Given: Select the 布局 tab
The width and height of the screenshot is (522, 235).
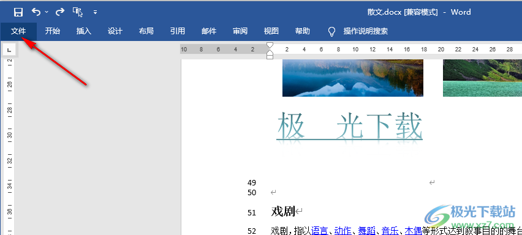Looking at the screenshot, I should tap(146, 31).
